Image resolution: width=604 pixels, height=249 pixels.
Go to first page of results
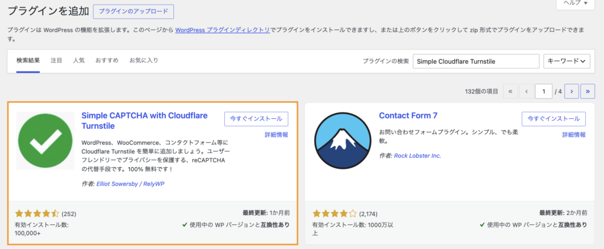click(x=510, y=91)
